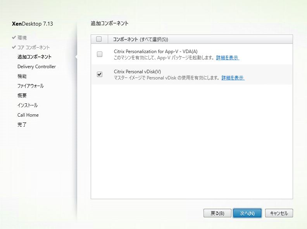Screen dimensions: 307x229
Task: Click the 次へ(N) next button
Action: pyautogui.click(x=247, y=213)
